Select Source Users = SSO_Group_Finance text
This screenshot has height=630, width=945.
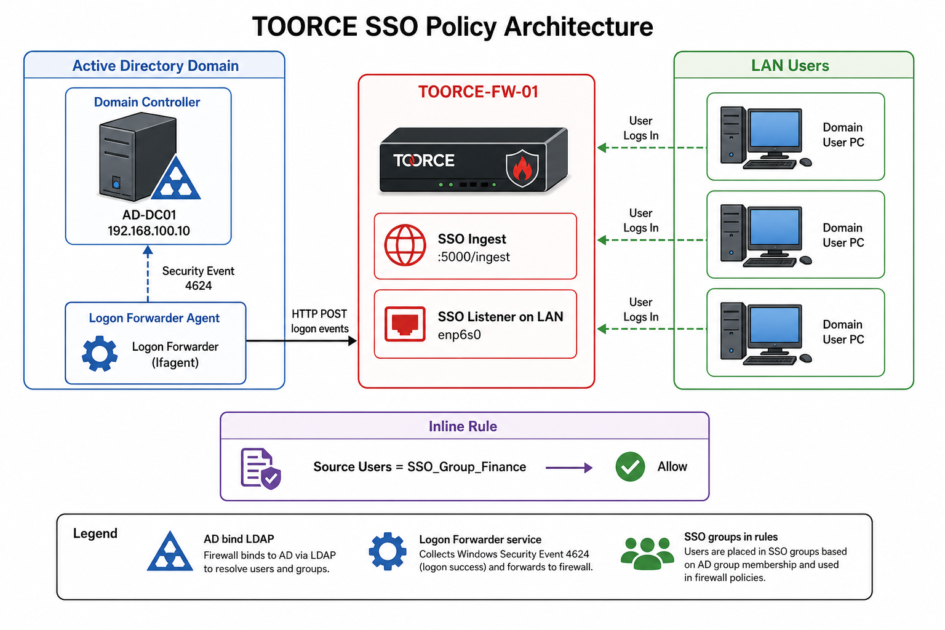(420, 467)
